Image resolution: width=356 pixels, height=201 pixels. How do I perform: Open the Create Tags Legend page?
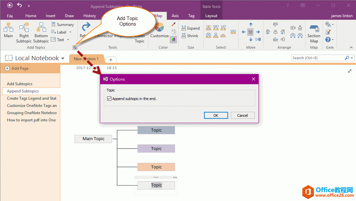click(x=31, y=98)
